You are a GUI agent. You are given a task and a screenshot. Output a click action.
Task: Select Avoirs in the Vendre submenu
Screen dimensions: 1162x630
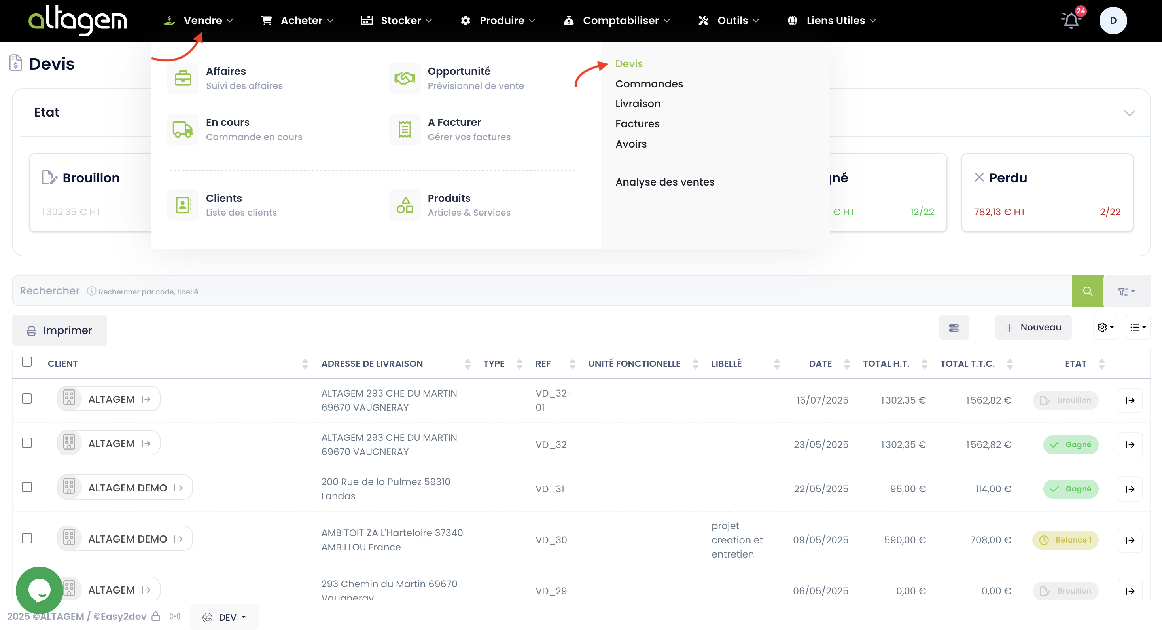[x=631, y=144]
